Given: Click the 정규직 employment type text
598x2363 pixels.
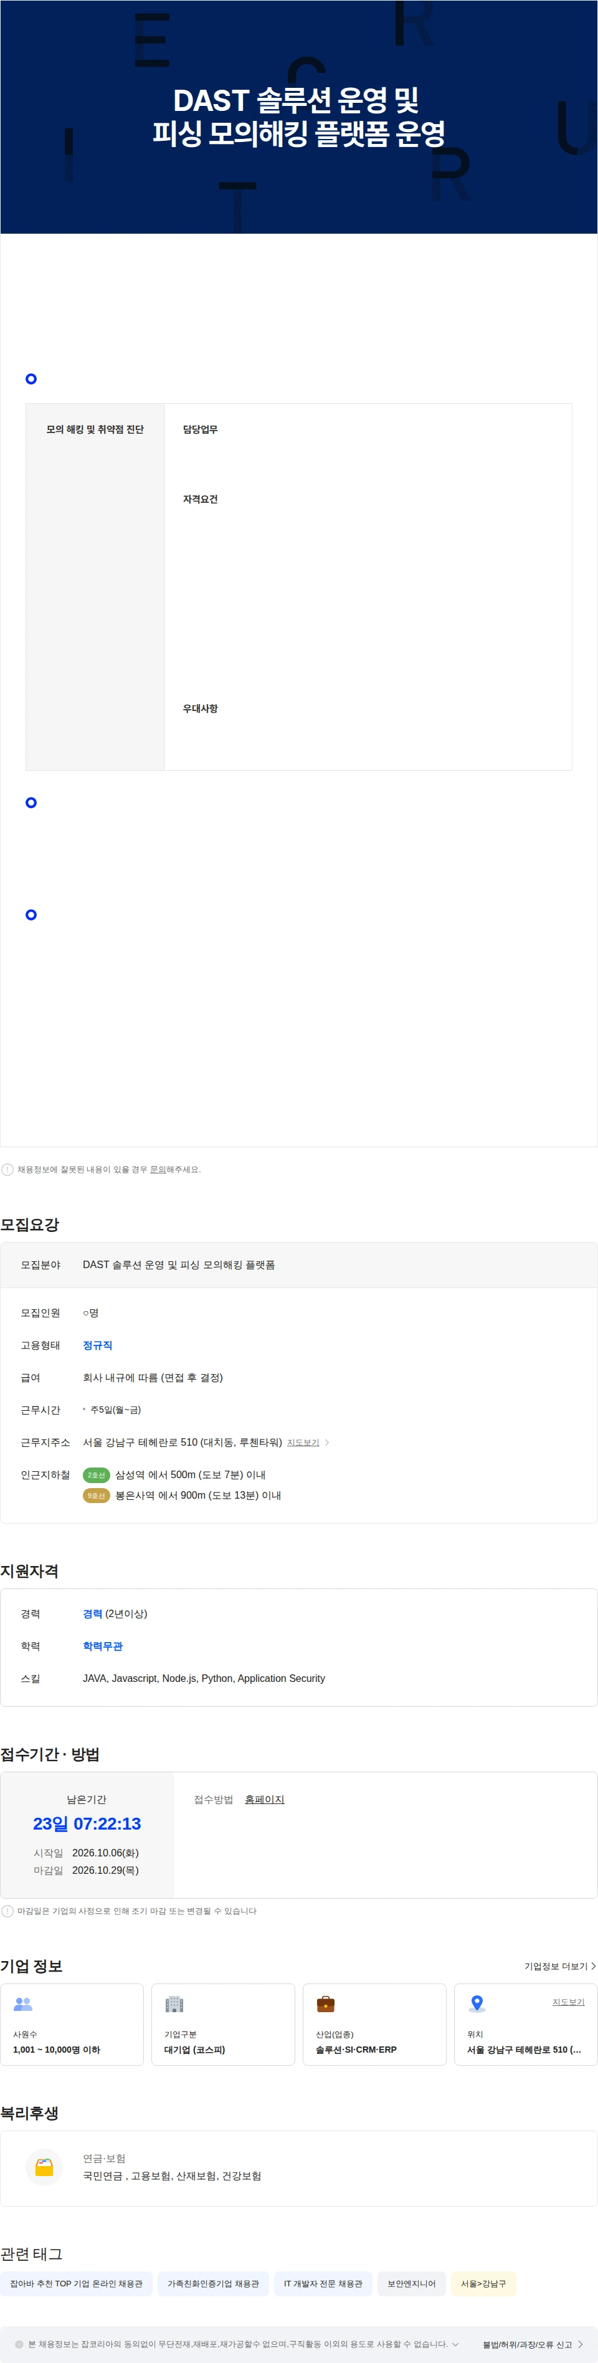Looking at the screenshot, I should coord(97,1345).
